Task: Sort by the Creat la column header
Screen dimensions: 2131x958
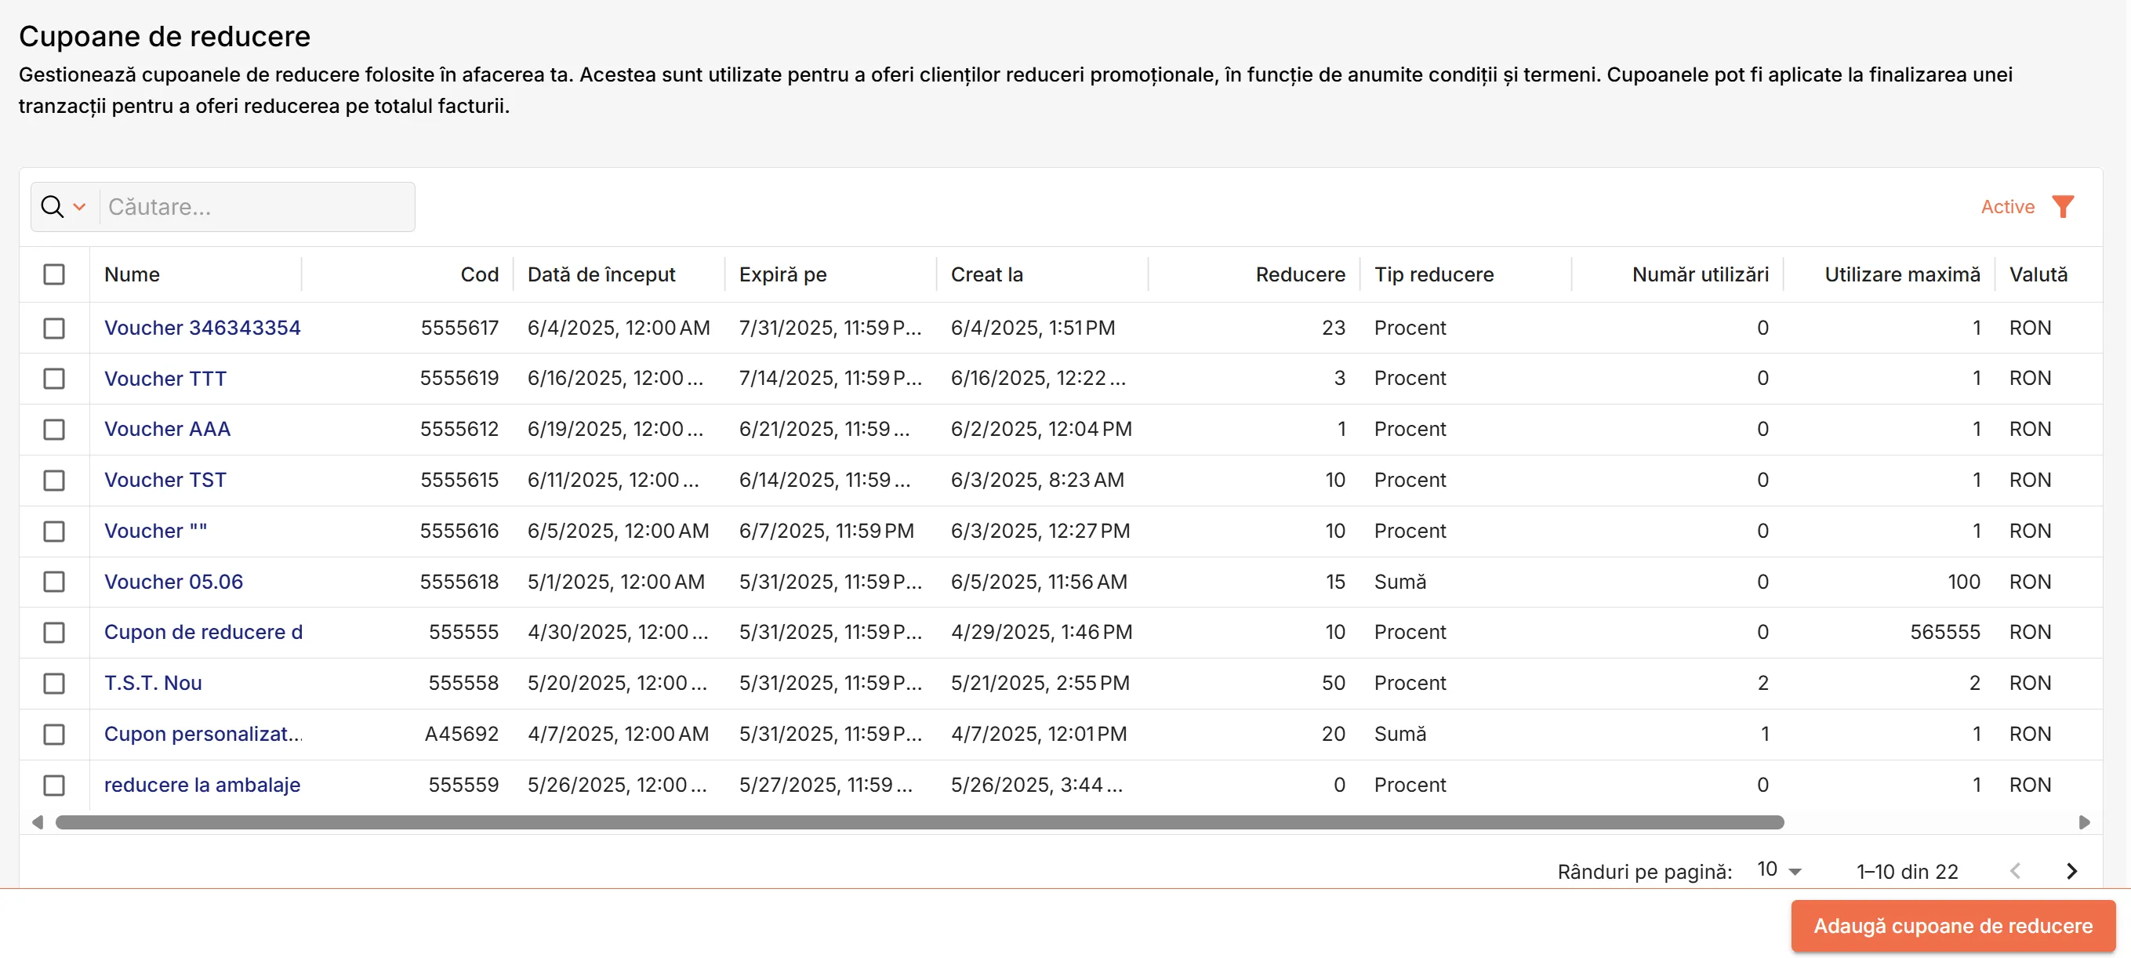Action: pyautogui.click(x=986, y=274)
